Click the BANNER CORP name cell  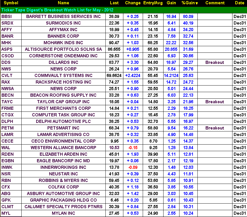coord(63,36)
